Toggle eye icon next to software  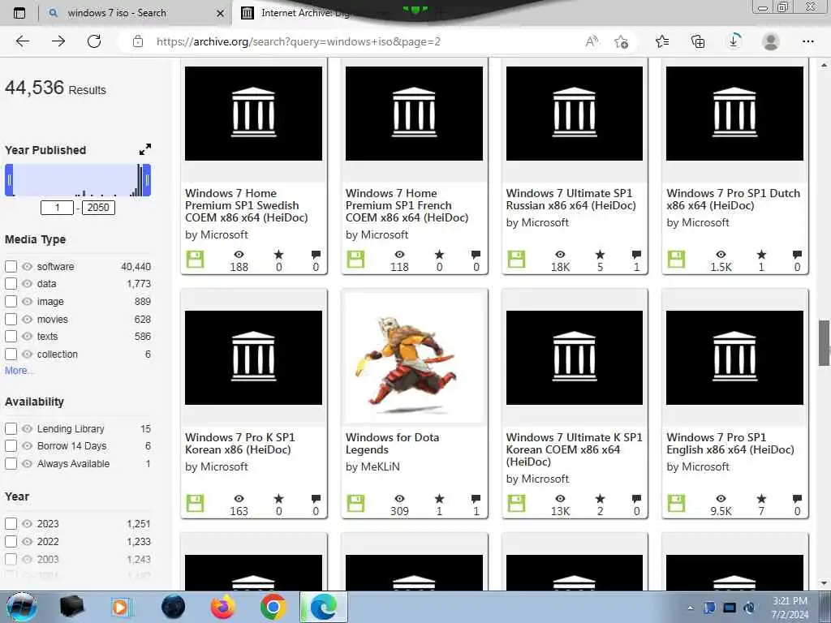pos(27,266)
